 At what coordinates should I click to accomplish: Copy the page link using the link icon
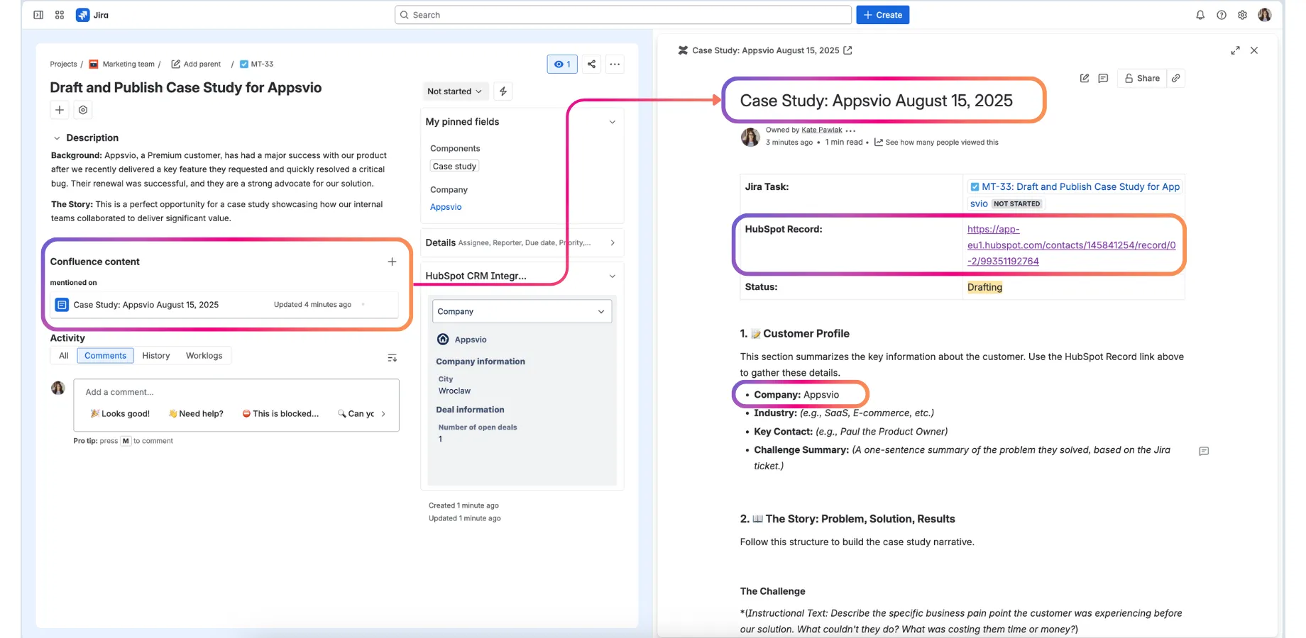tap(1176, 78)
